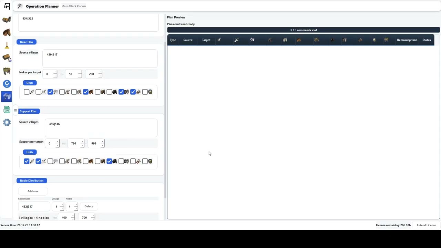Image resolution: width=441 pixels, height=248 pixels.
Task: Click the noble column icon in the Plan Preview header
Action: pyautogui.click(x=386, y=40)
